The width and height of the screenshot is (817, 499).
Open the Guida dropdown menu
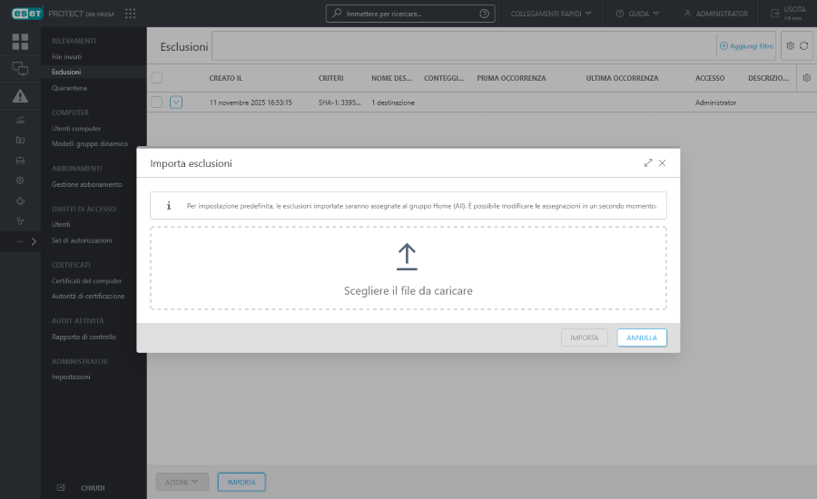(637, 14)
